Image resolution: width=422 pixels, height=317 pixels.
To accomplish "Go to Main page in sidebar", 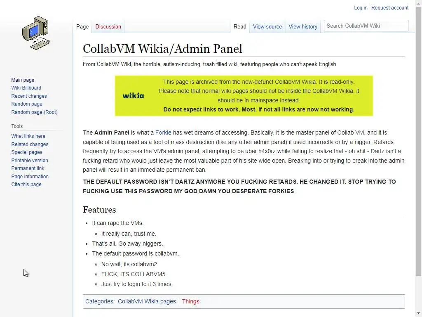I will click(x=23, y=80).
